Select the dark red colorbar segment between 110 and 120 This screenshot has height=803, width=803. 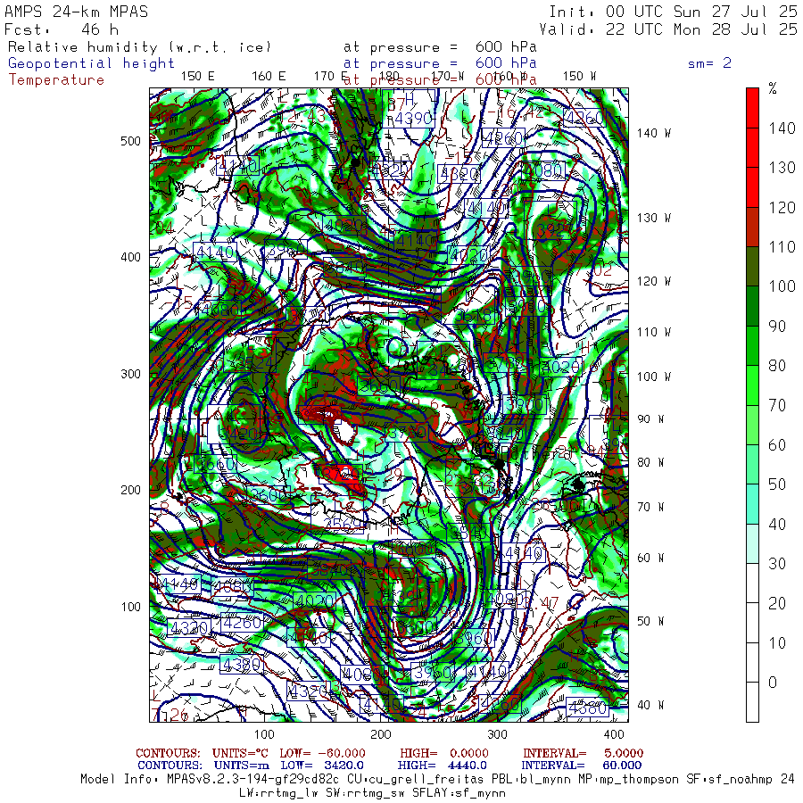[752, 227]
